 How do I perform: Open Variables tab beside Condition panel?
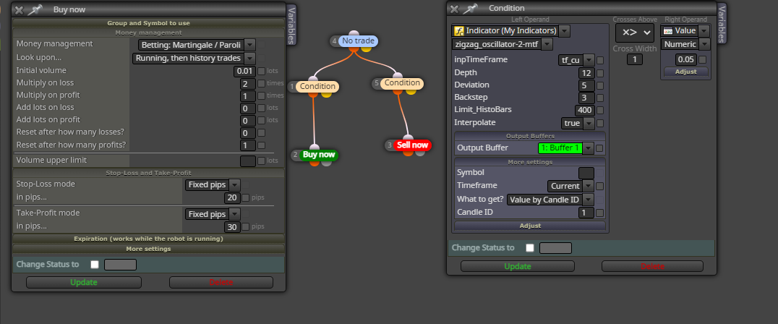click(x=722, y=23)
